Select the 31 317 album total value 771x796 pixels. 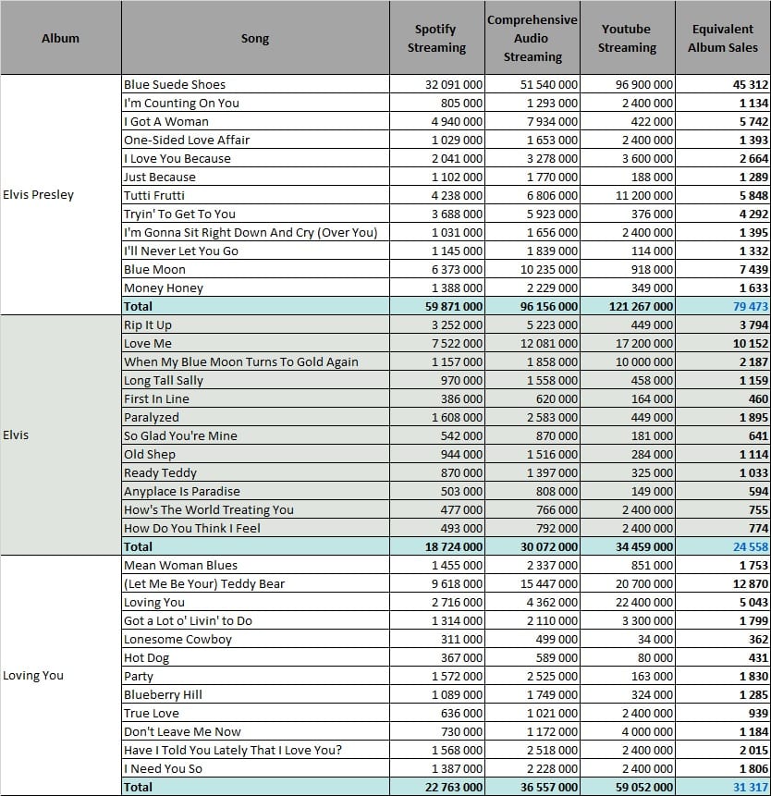(723, 787)
